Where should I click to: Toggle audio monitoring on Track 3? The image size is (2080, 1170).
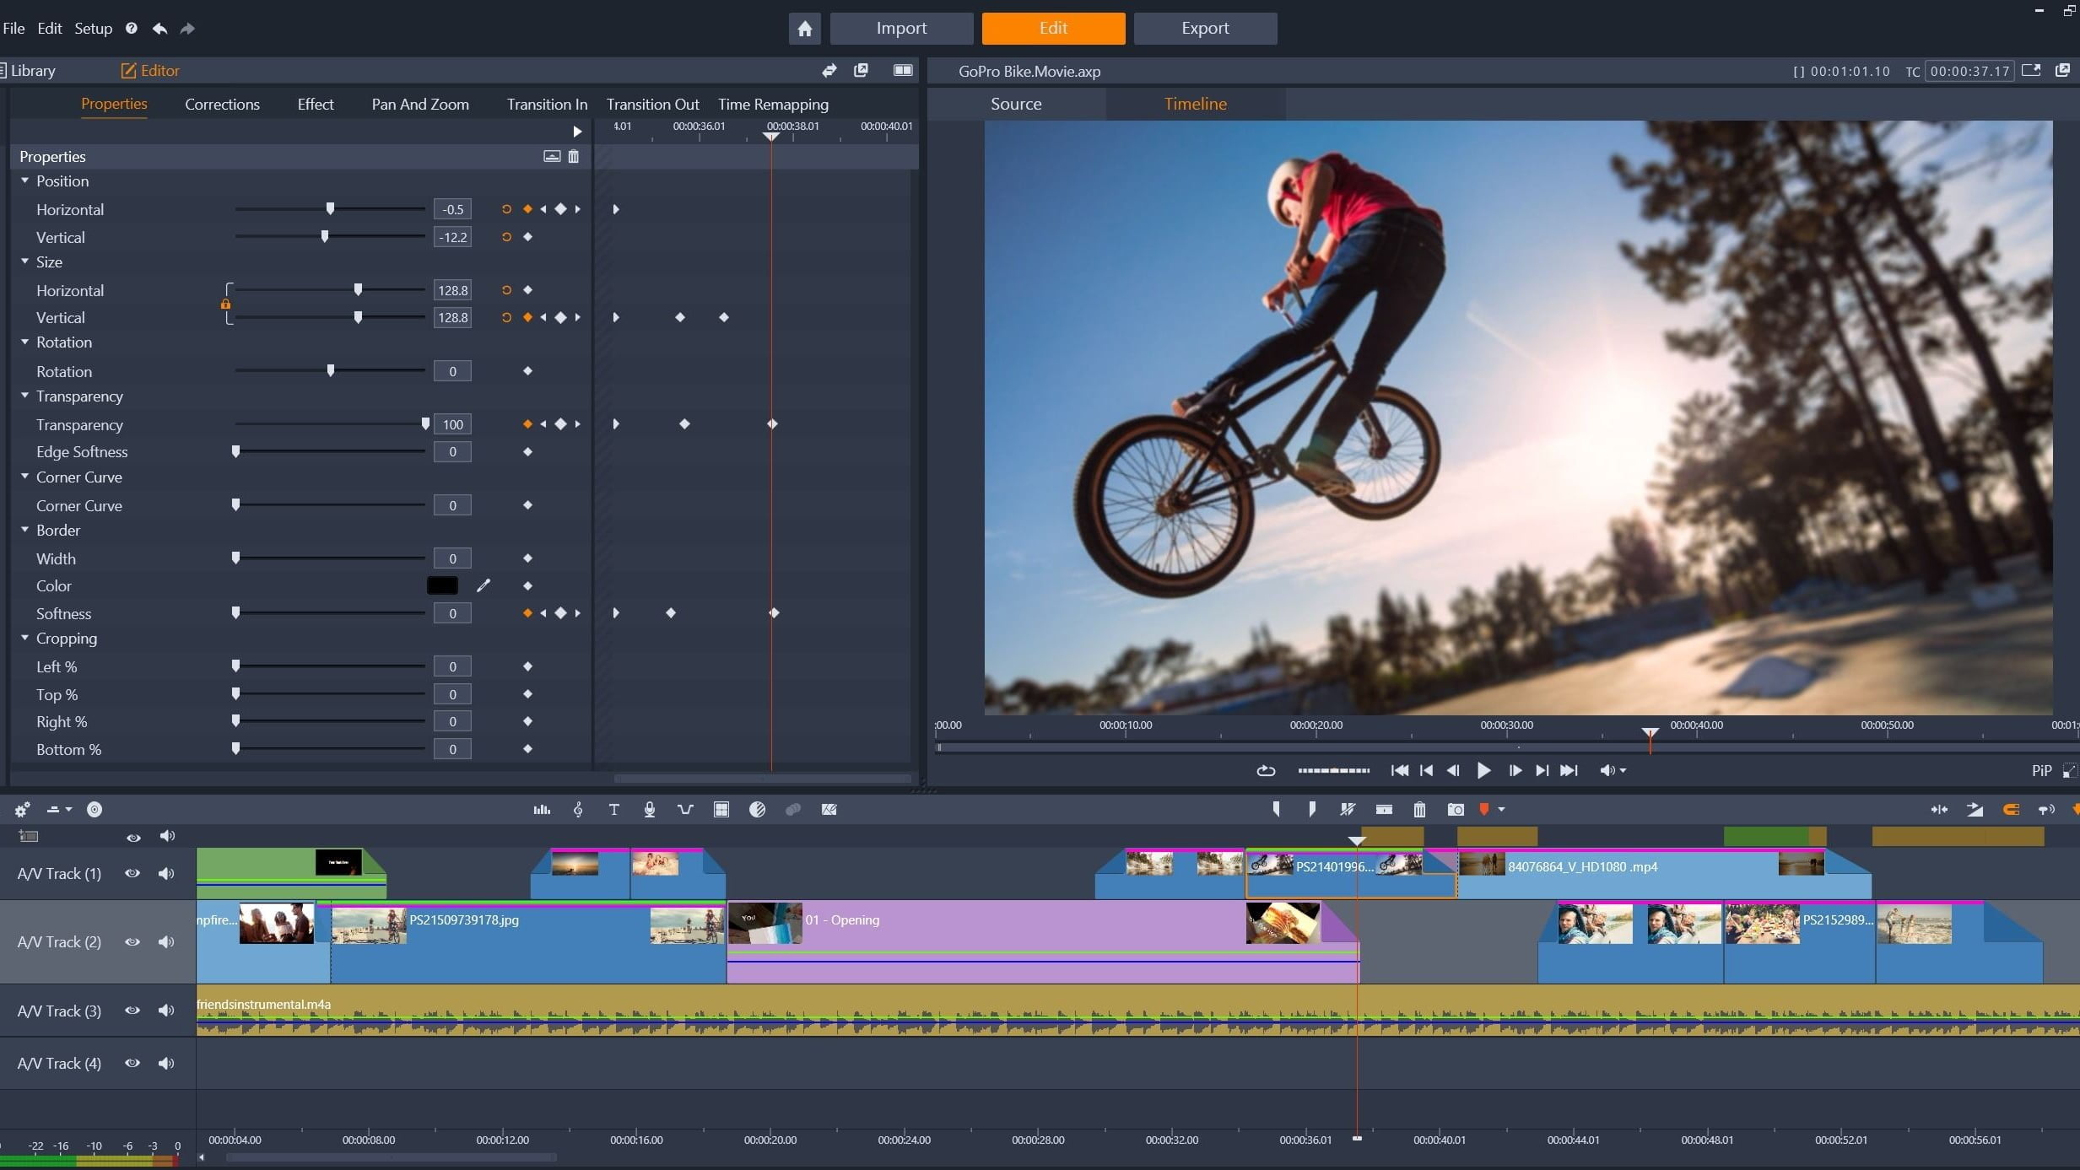167,1010
